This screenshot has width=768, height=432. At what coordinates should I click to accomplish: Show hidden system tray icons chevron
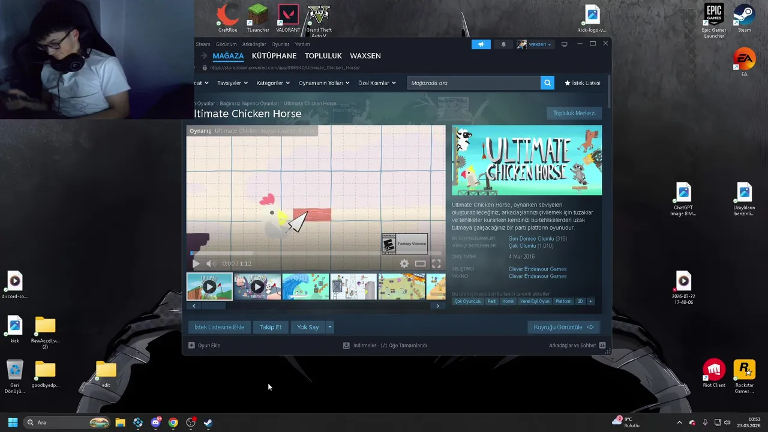point(679,422)
